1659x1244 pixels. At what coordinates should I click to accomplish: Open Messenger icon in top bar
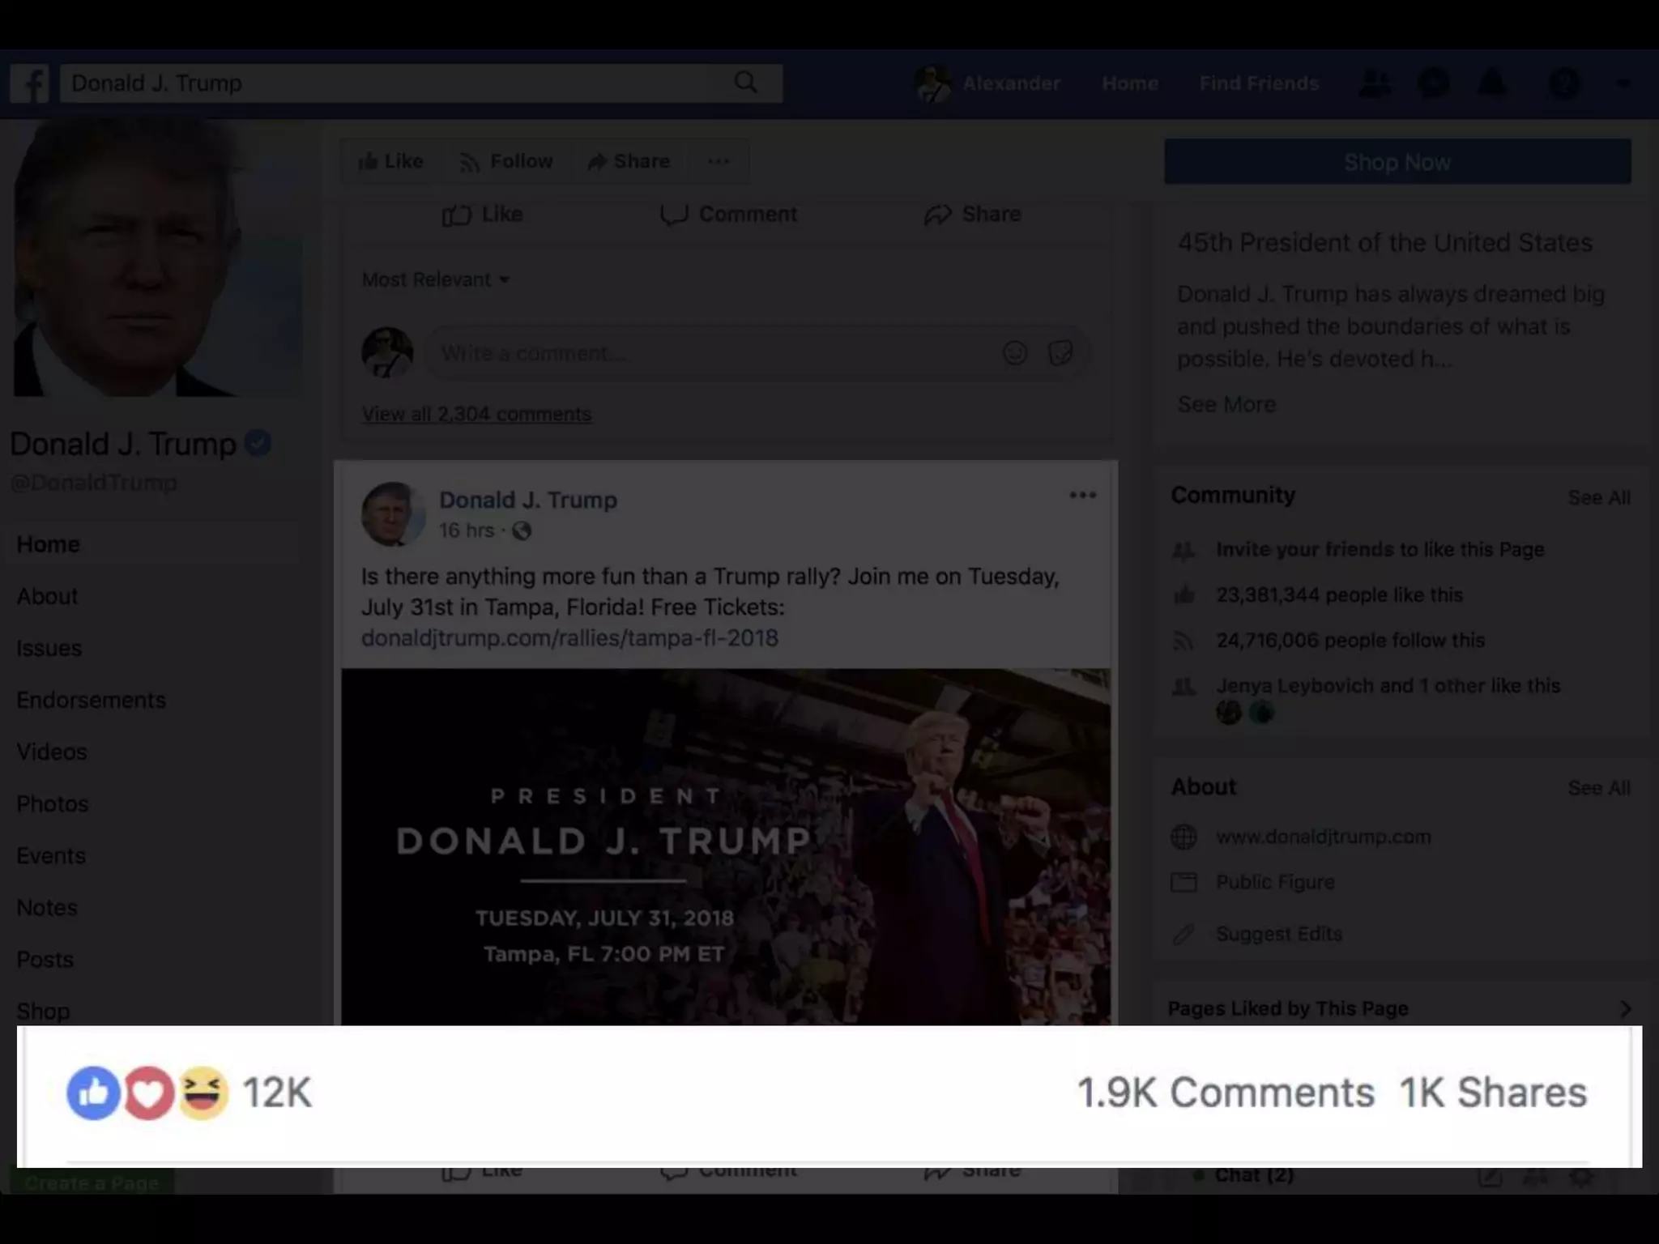[x=1434, y=83]
